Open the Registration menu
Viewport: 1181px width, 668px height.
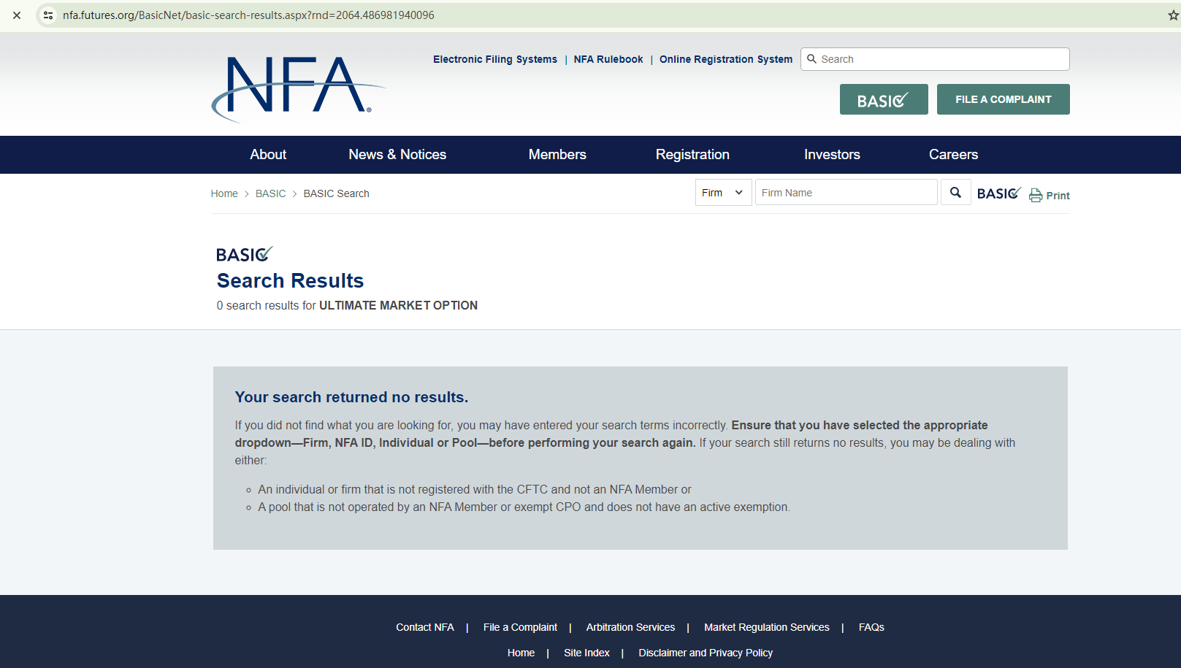[692, 155]
